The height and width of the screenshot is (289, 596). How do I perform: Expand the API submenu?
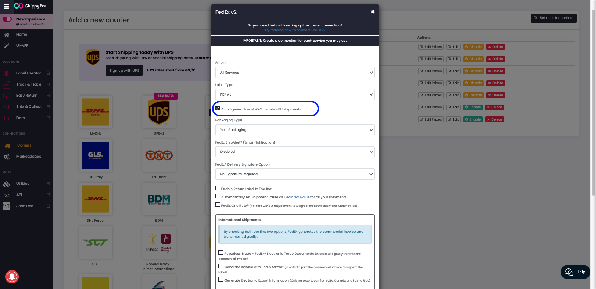48,195
